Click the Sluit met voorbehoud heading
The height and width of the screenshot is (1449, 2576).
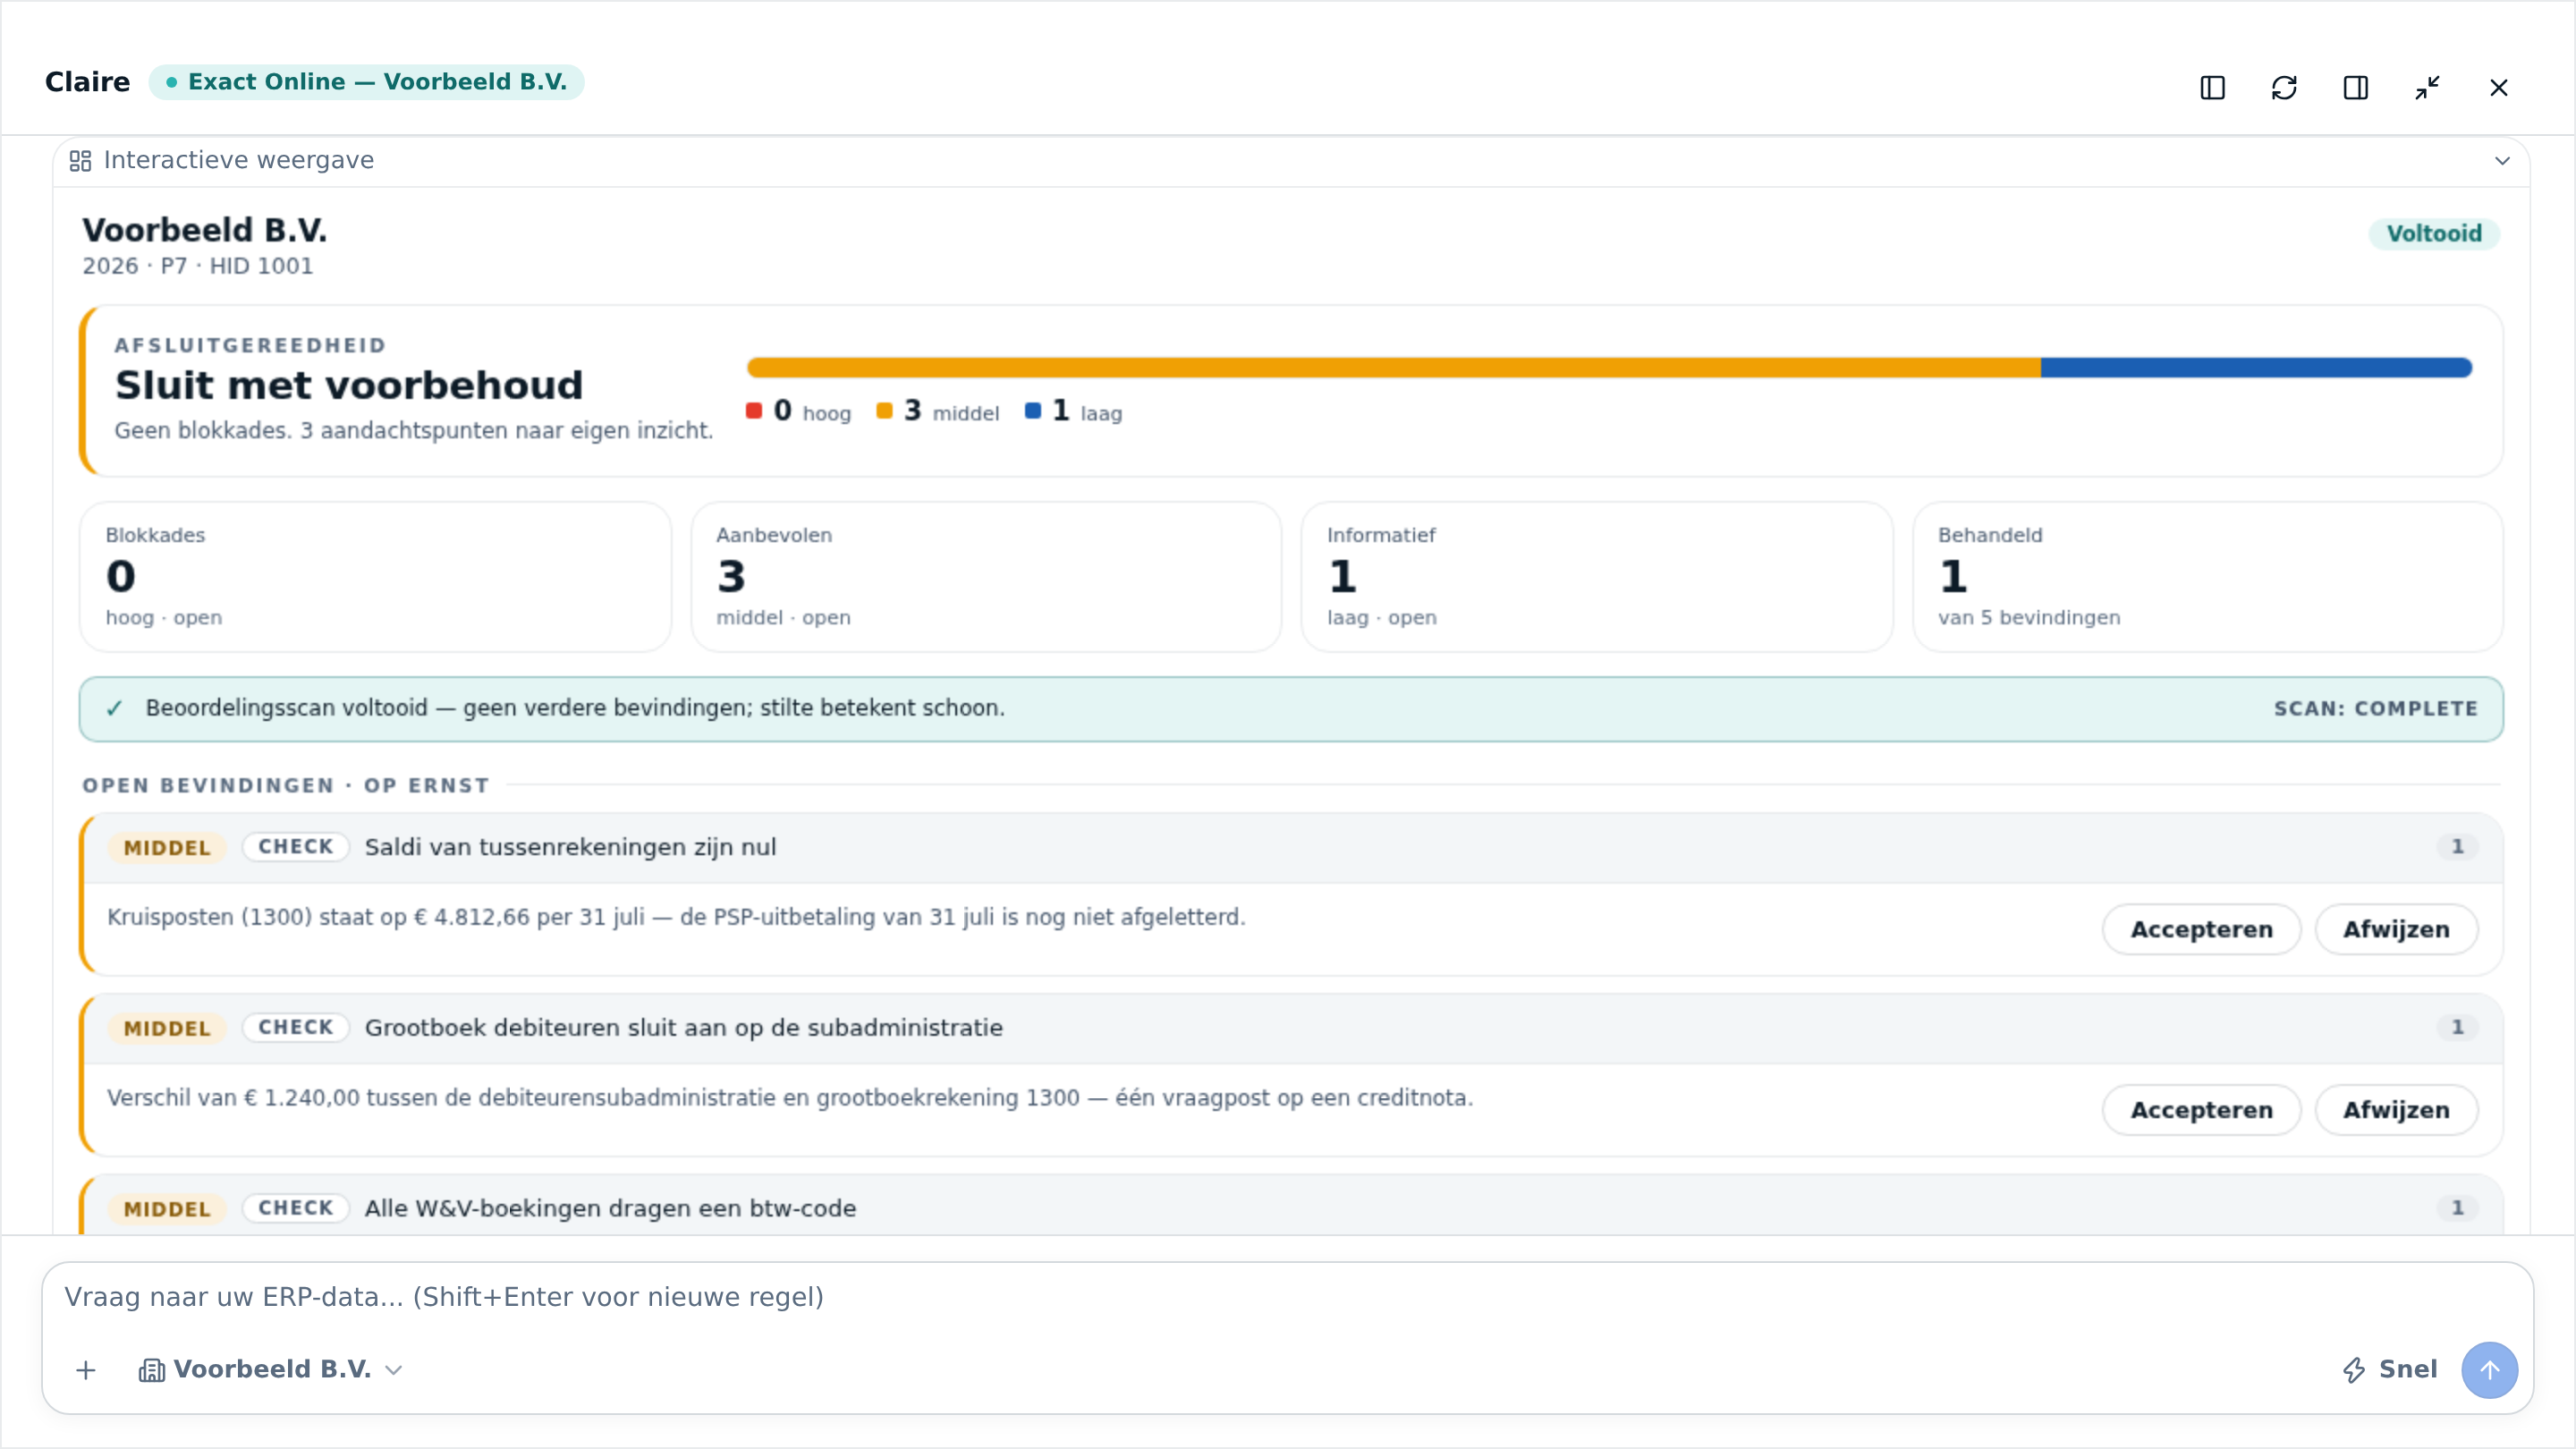point(348,386)
